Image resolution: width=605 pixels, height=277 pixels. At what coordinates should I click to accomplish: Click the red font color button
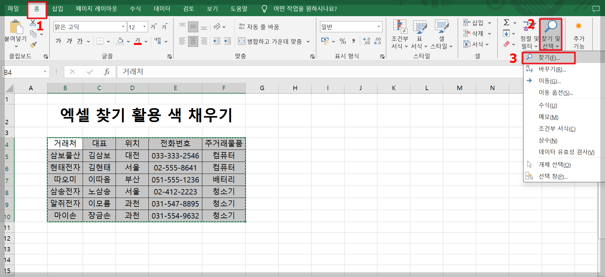138,41
